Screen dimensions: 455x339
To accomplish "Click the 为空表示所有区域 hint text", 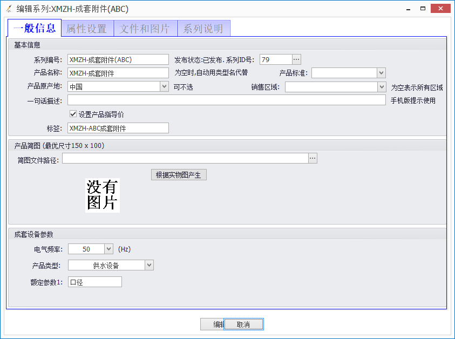I will pyautogui.click(x=417, y=87).
